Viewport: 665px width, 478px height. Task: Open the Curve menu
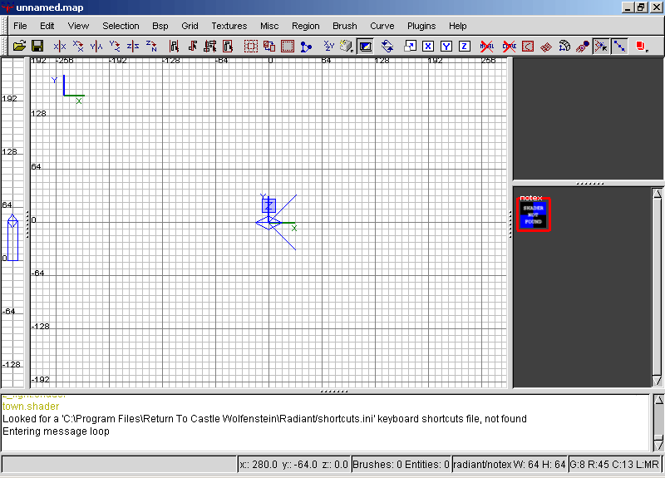click(x=382, y=26)
